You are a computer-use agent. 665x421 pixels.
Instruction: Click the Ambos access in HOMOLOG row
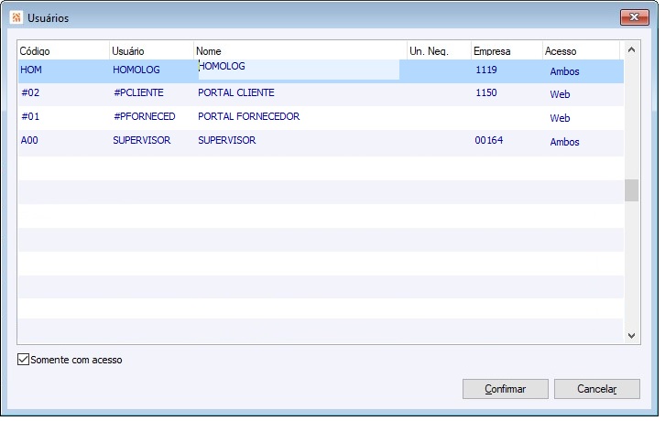[564, 71]
